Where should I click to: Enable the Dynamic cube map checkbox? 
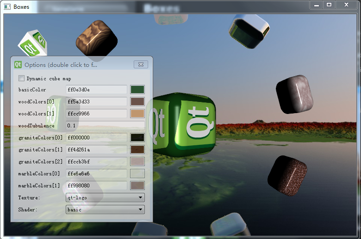[21, 78]
